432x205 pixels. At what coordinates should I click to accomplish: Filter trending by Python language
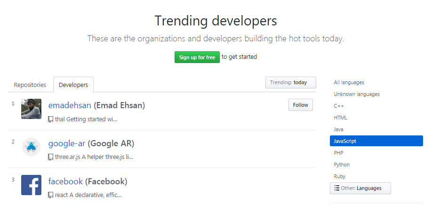tap(342, 165)
